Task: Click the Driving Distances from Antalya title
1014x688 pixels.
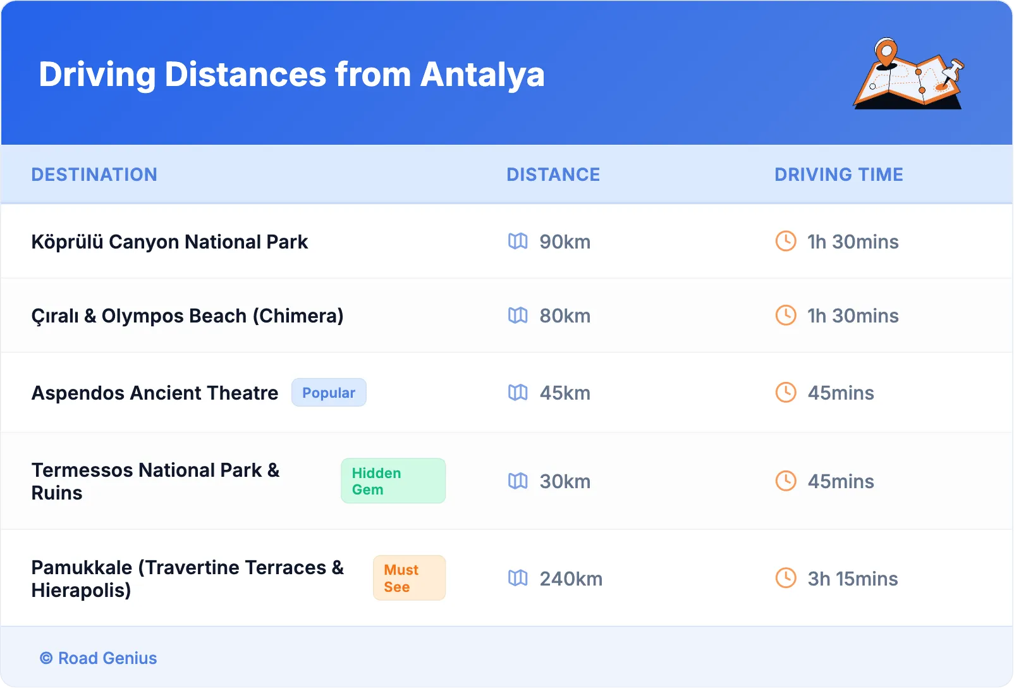Action: pos(291,75)
